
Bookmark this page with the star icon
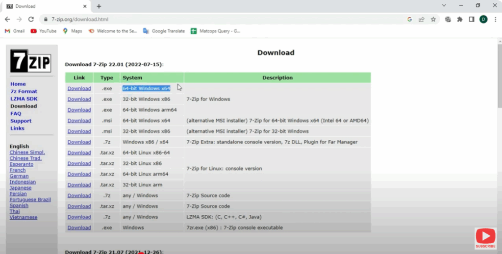pyautogui.click(x=433, y=19)
